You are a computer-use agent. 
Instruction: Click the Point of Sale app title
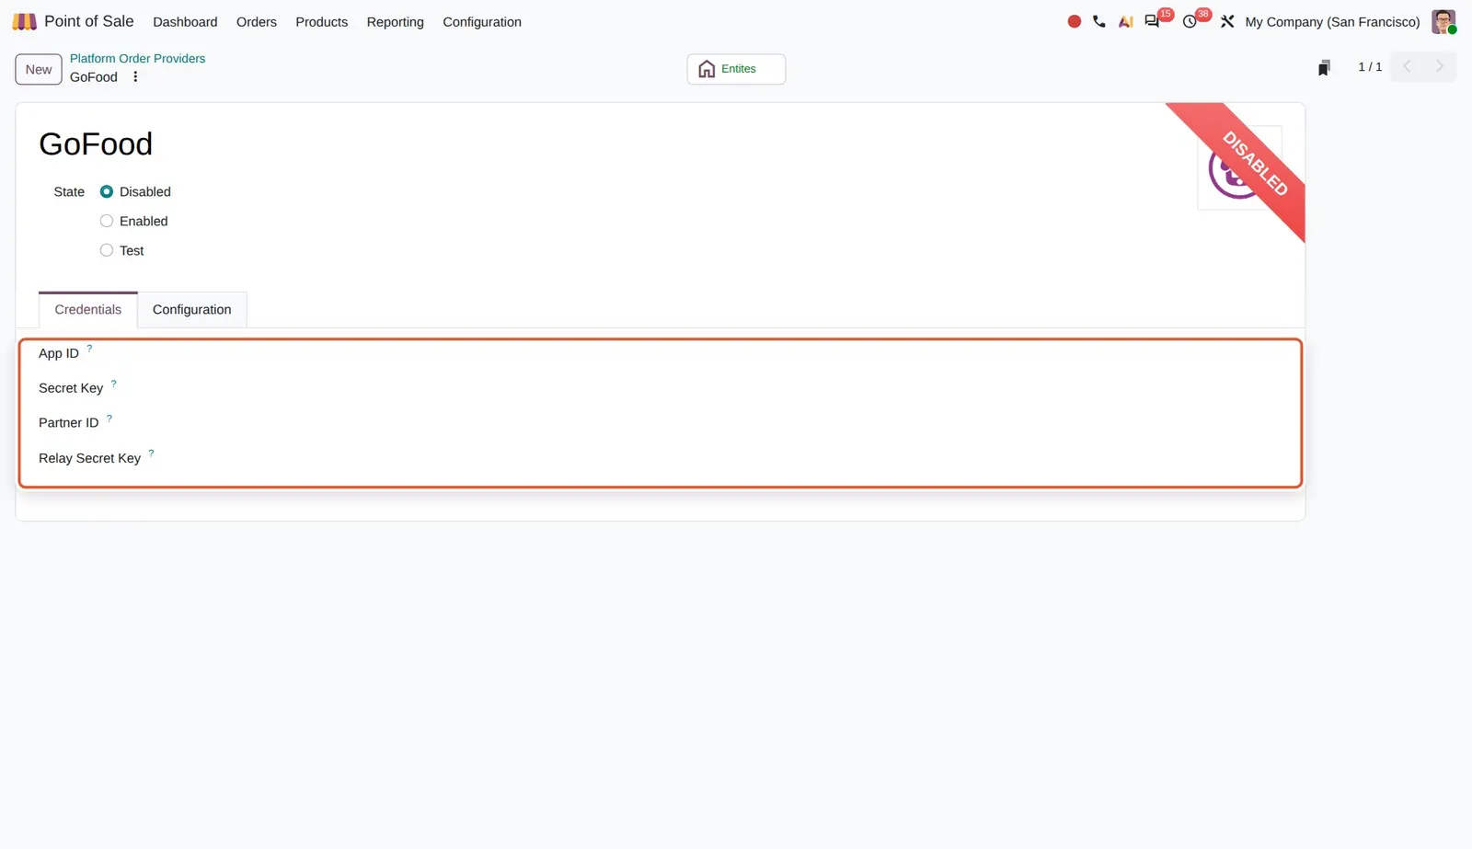click(89, 21)
